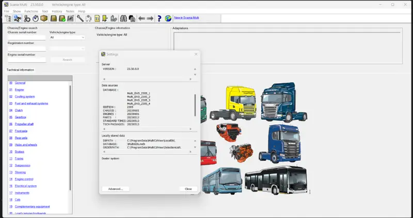Viewport: 413px width, 218px height.
Task: Click the Data sources vertical scrollbar thumb
Action: (x=195, y=105)
